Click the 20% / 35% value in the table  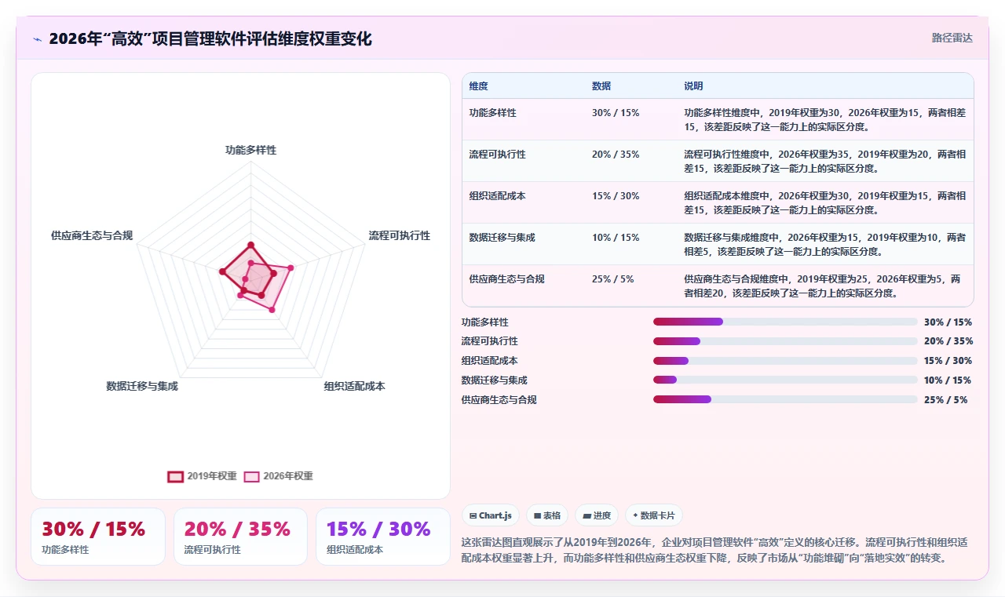(x=616, y=155)
